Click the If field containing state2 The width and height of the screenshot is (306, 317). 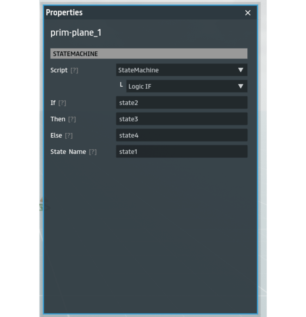(x=182, y=103)
